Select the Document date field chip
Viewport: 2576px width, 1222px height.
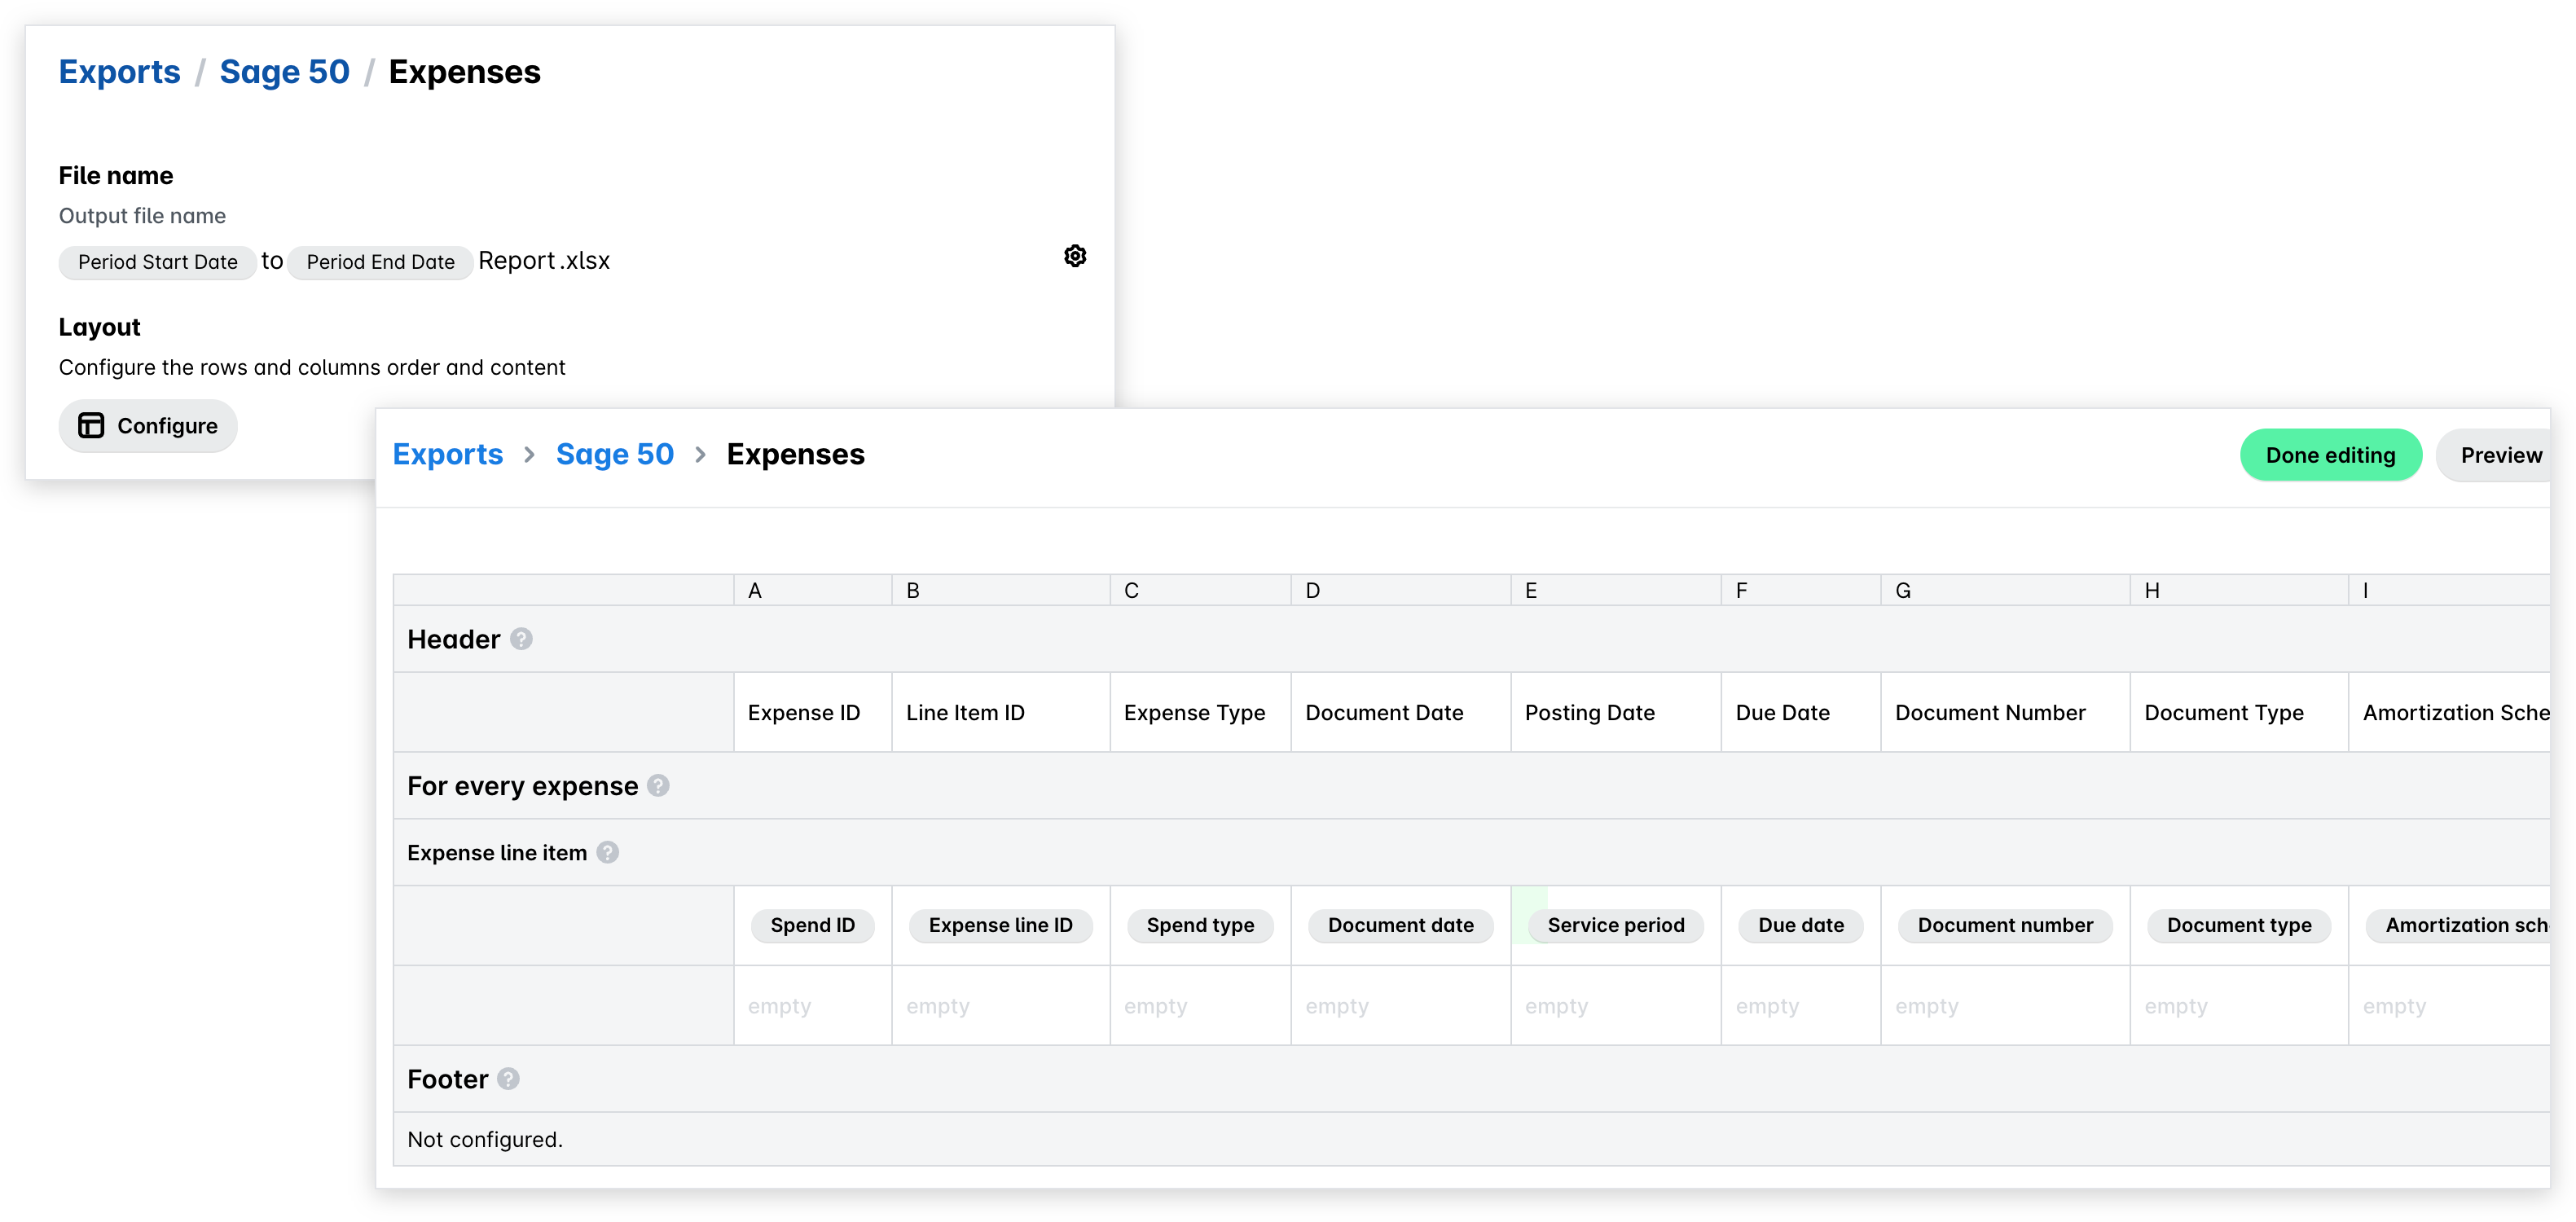click(1401, 925)
